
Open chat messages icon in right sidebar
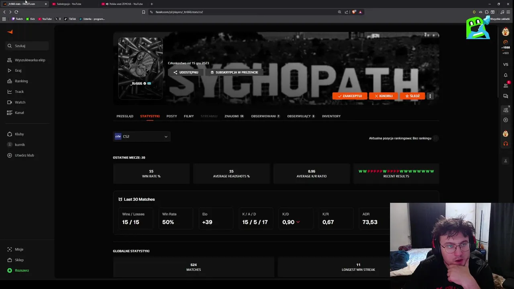click(x=506, y=96)
